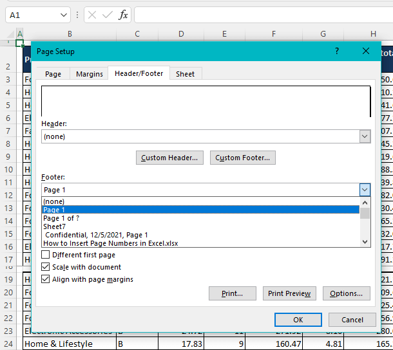Screen dimensions: 393x350
Task: Select the Header/Footer tab
Action: (139, 73)
